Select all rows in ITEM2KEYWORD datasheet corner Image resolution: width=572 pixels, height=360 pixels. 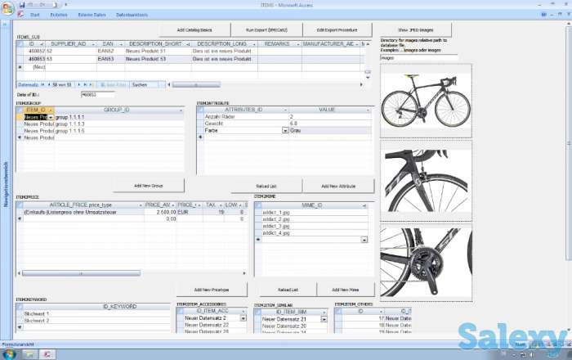coord(20,307)
